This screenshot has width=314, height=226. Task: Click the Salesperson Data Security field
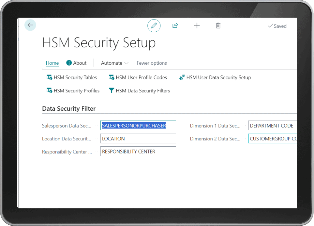pos(138,125)
